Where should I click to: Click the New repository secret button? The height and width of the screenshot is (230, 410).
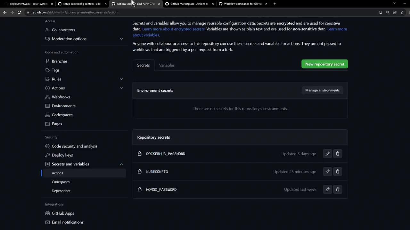point(325,64)
